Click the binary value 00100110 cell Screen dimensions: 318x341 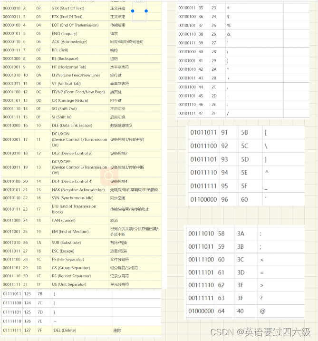(187, 34)
